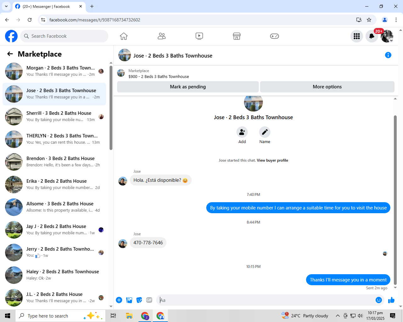Screen dimensions: 403x322
Task: Click Jose's avatar beside phone number message
Action: coord(123,244)
